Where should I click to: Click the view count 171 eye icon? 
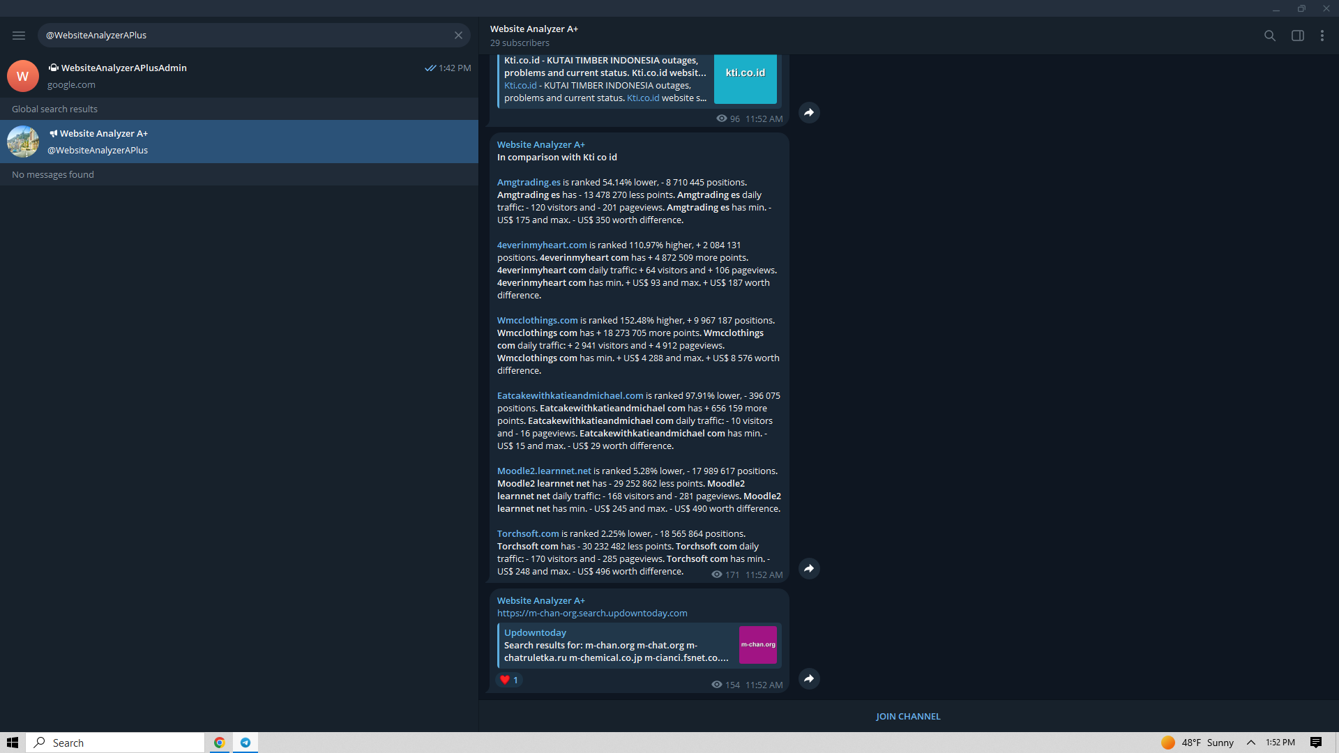(x=717, y=575)
